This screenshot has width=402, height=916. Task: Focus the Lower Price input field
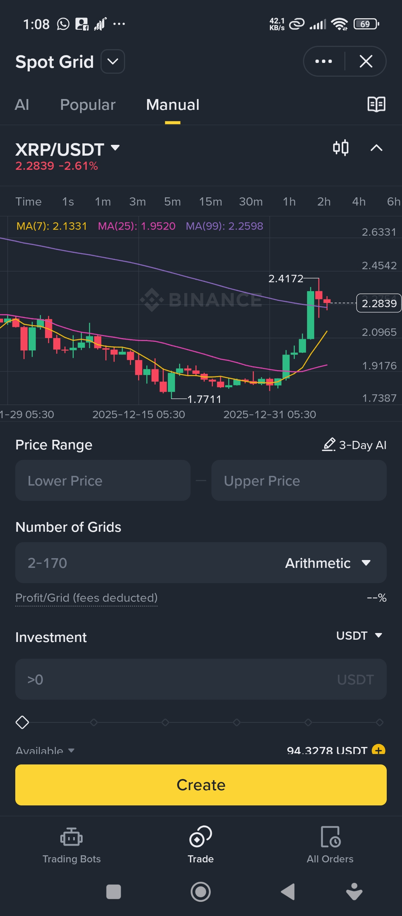pyautogui.click(x=103, y=481)
